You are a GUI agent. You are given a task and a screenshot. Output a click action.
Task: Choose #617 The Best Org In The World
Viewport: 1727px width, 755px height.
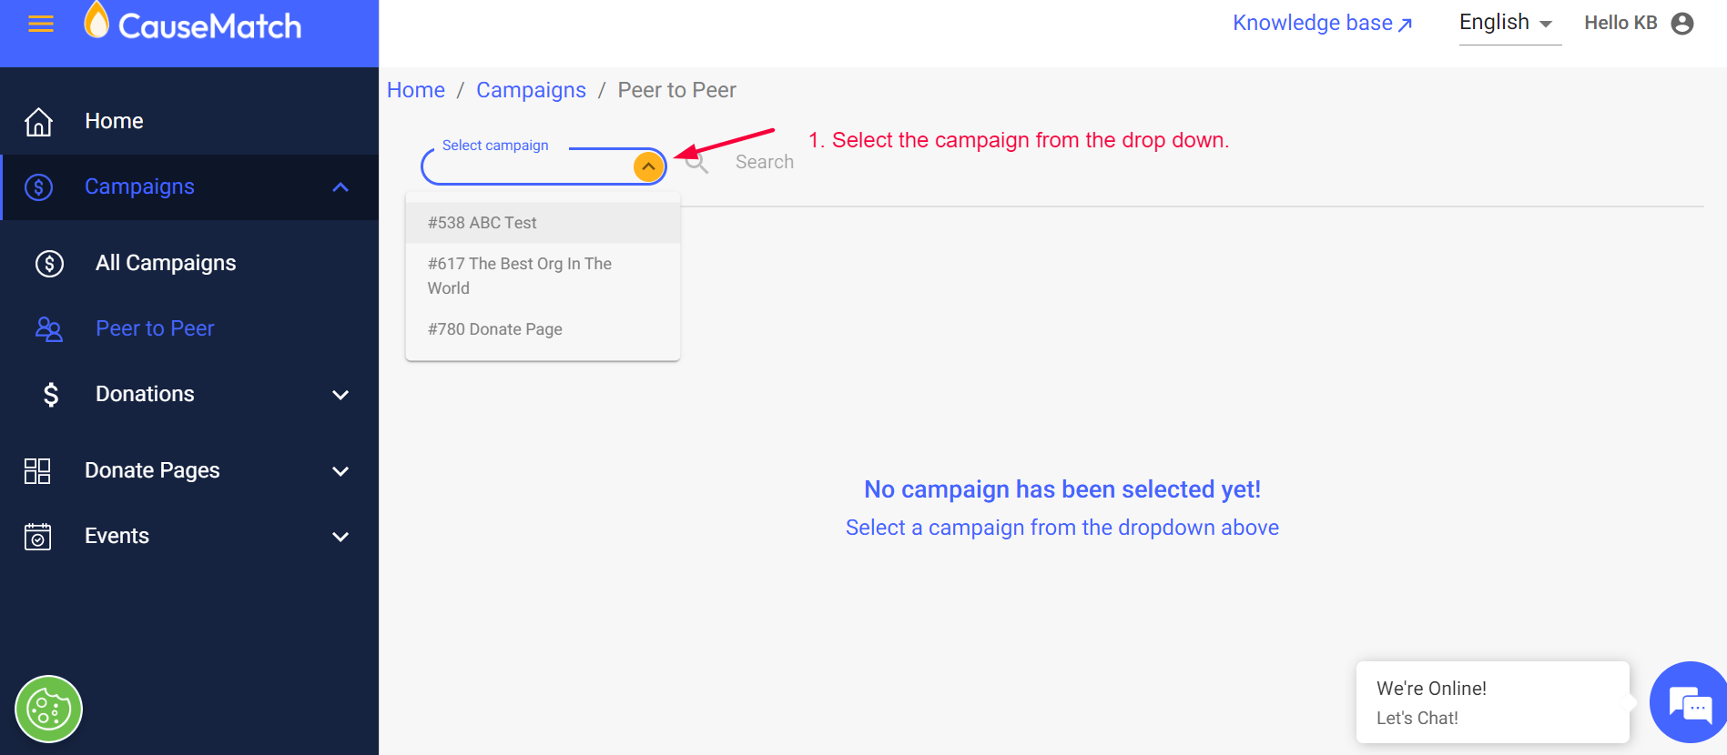pos(520,276)
